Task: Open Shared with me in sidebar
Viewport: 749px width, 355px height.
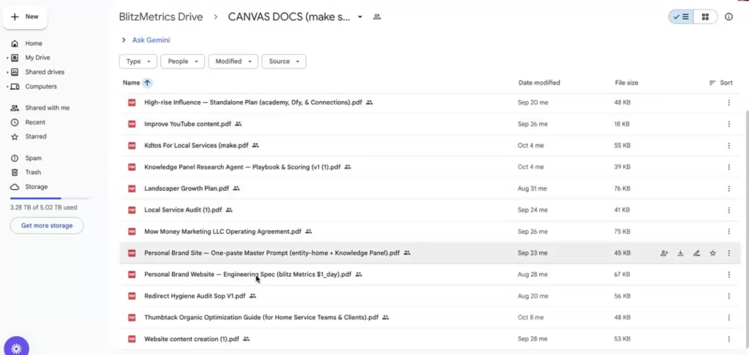Action: 47,108
